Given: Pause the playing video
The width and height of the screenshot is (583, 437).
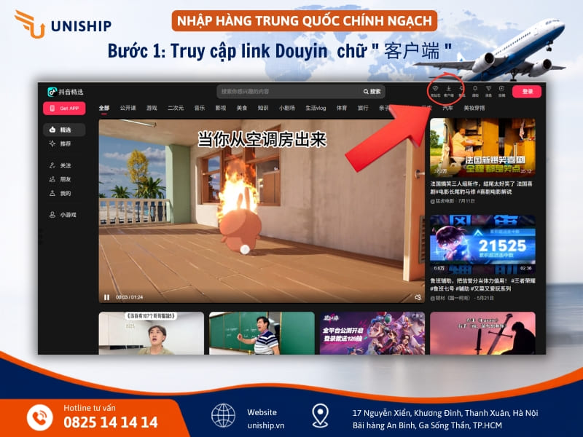Looking at the screenshot, I should [106, 297].
